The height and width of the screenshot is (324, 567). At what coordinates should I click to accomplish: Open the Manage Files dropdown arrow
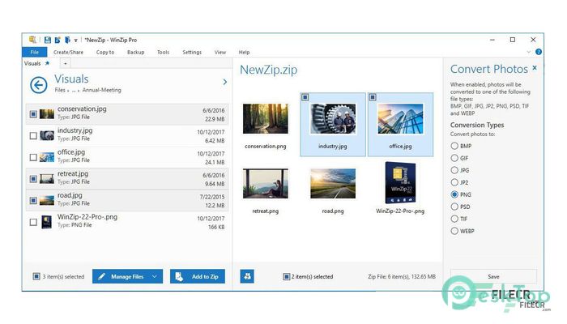click(x=155, y=276)
